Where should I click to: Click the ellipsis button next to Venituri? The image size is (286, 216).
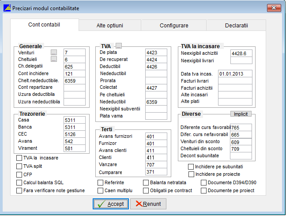tap(54, 53)
